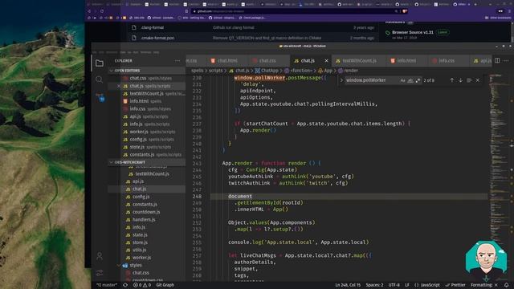Viewport: 514px width, 289px height.
Task: Go to previous match in find widget
Action: (x=451, y=80)
